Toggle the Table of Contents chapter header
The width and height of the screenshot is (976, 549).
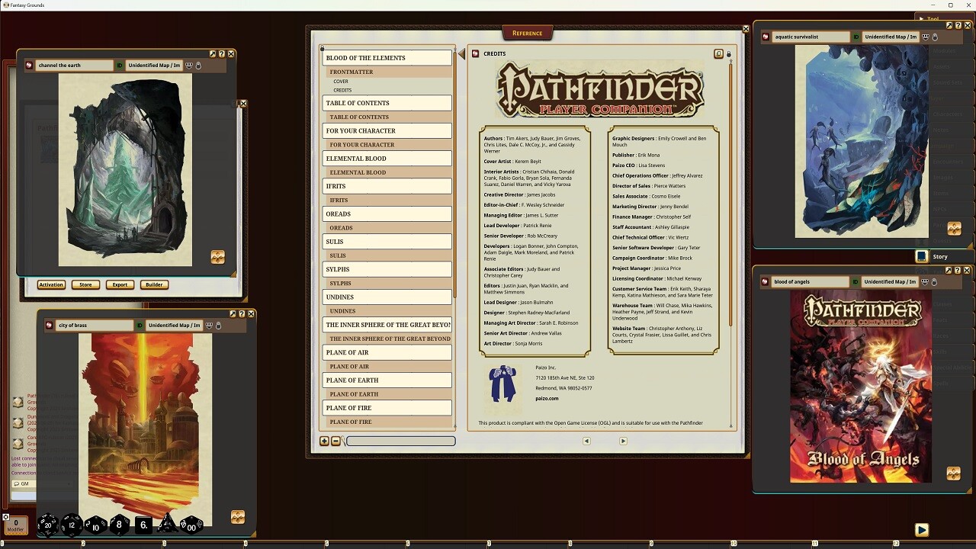pos(387,103)
